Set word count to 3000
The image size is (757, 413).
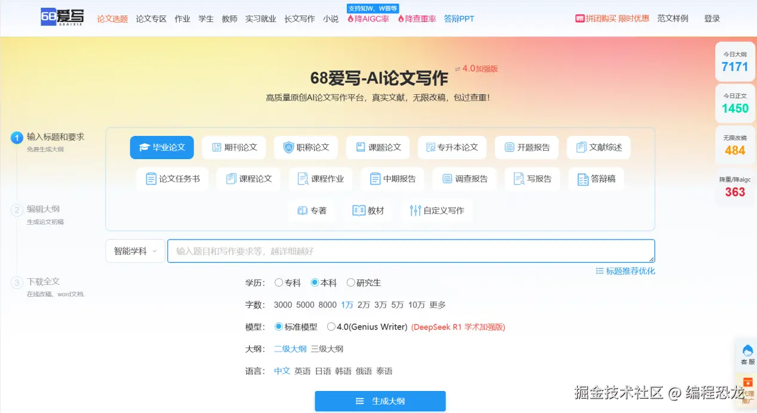283,305
